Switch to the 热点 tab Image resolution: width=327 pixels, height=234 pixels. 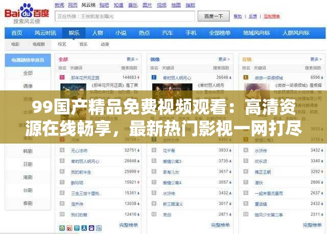point(144,33)
